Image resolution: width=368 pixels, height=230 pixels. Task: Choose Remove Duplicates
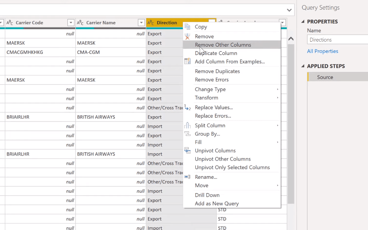point(232,71)
